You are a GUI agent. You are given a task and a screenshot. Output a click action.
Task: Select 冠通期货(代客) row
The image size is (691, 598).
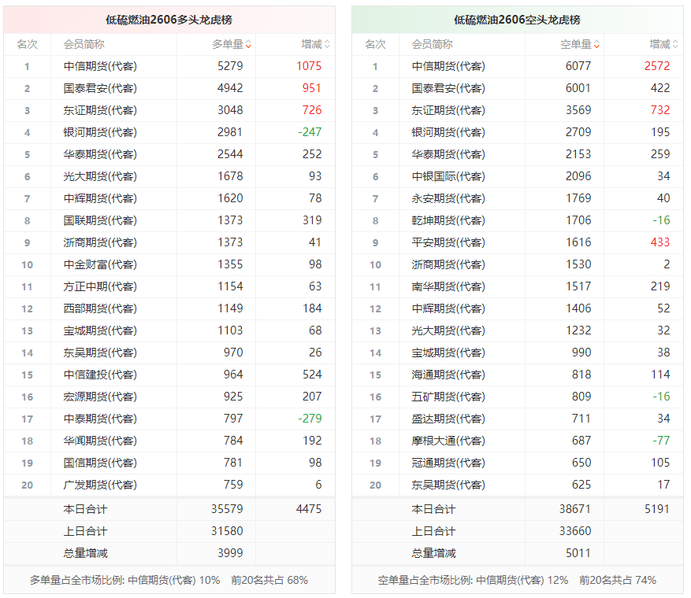(518, 463)
